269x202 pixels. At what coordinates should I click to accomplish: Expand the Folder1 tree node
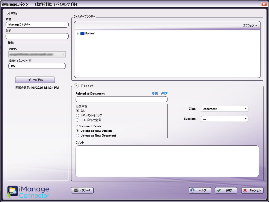[x=78, y=34]
